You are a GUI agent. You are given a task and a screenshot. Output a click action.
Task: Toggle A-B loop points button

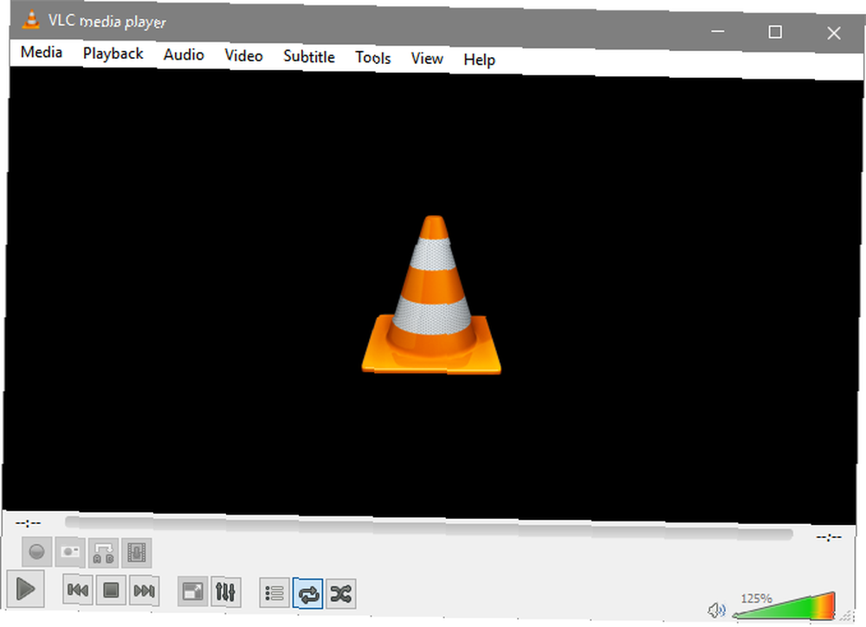(103, 553)
